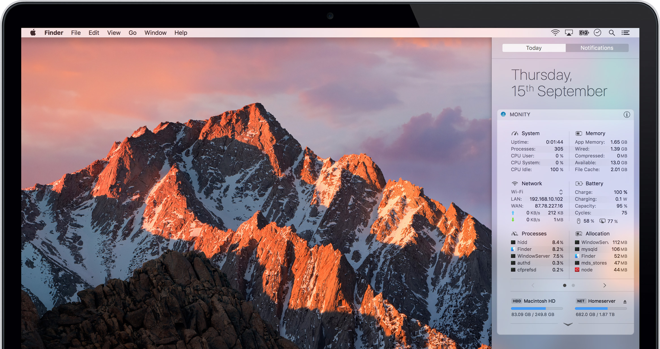Open the Apple menu
Screen dimensions: 660x349
tap(33, 32)
